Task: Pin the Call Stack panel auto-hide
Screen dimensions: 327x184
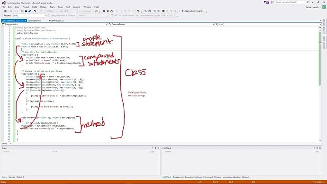Action: [317, 148]
